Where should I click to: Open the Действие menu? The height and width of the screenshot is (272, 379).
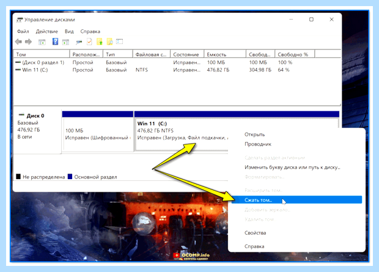(x=46, y=31)
